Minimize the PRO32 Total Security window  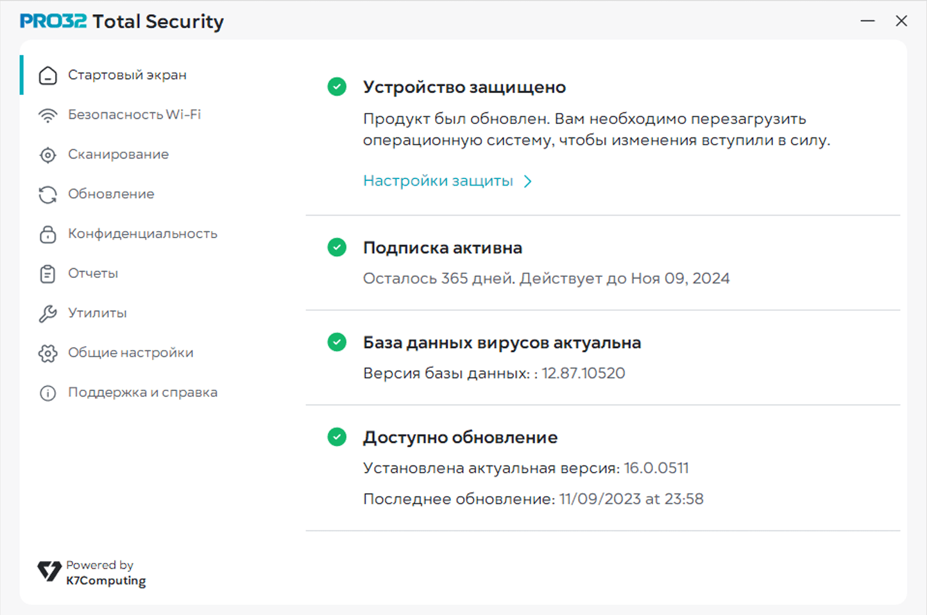868,21
